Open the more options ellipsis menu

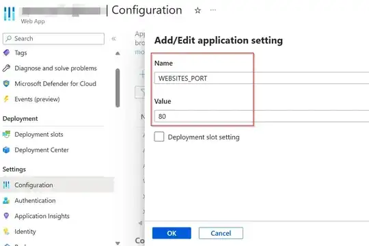tap(213, 10)
